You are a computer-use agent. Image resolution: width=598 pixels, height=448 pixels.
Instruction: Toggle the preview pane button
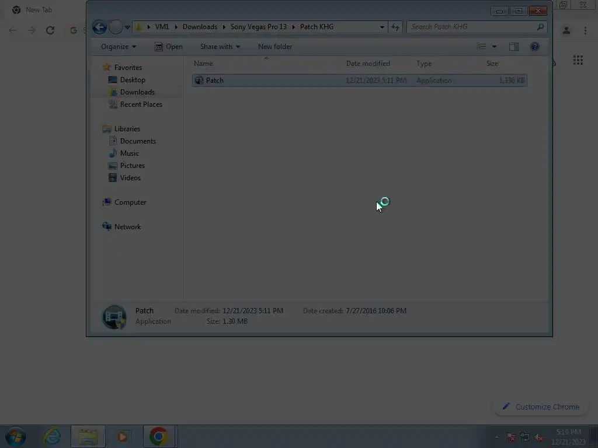[x=514, y=47]
